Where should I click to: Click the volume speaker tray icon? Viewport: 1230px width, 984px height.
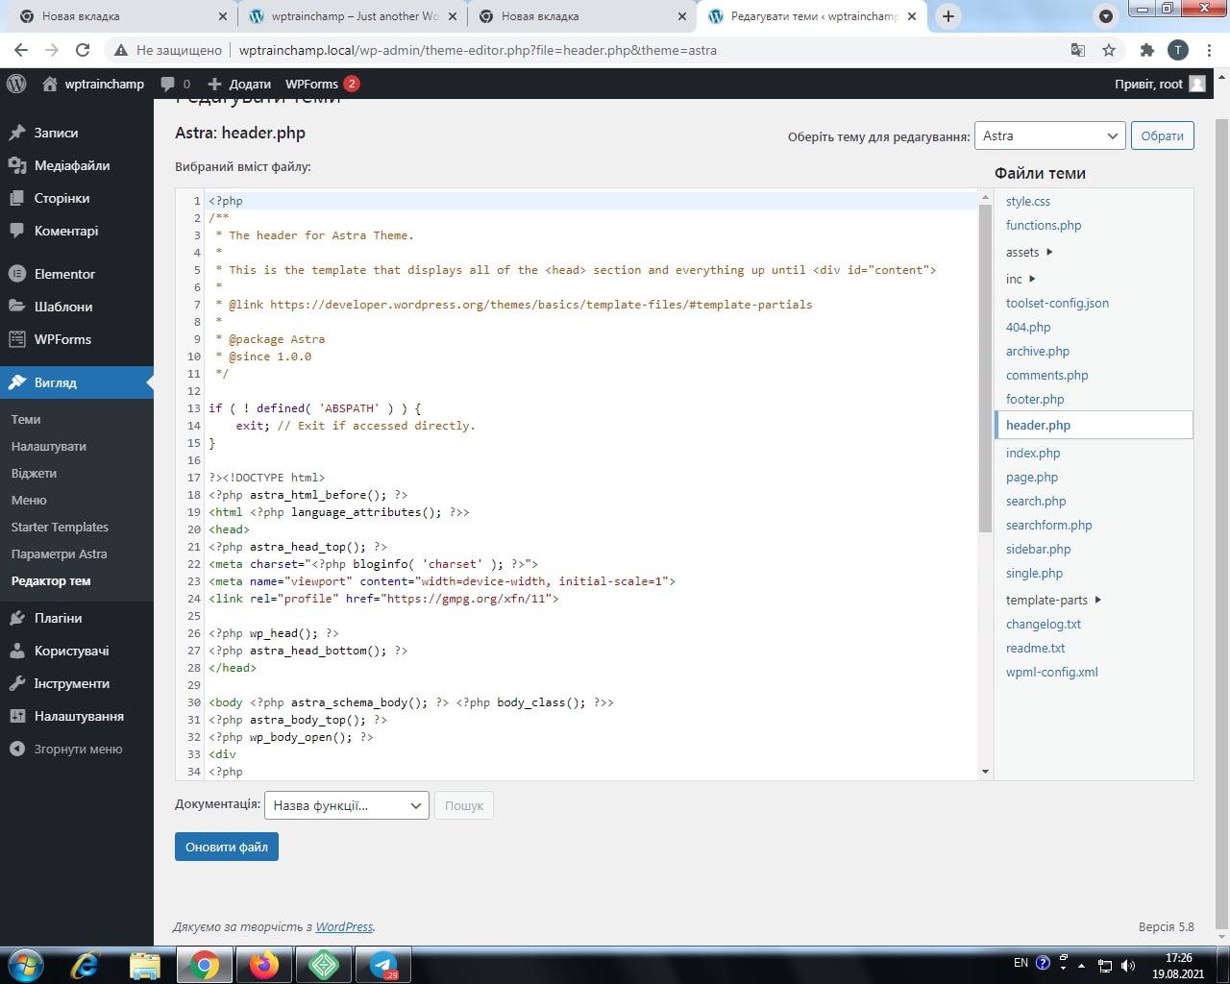(1128, 966)
